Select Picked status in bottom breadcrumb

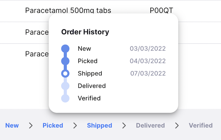tap(53, 125)
